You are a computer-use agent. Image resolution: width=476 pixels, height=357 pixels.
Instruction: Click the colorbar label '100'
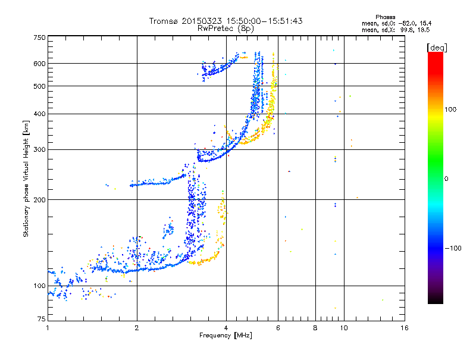(450, 109)
